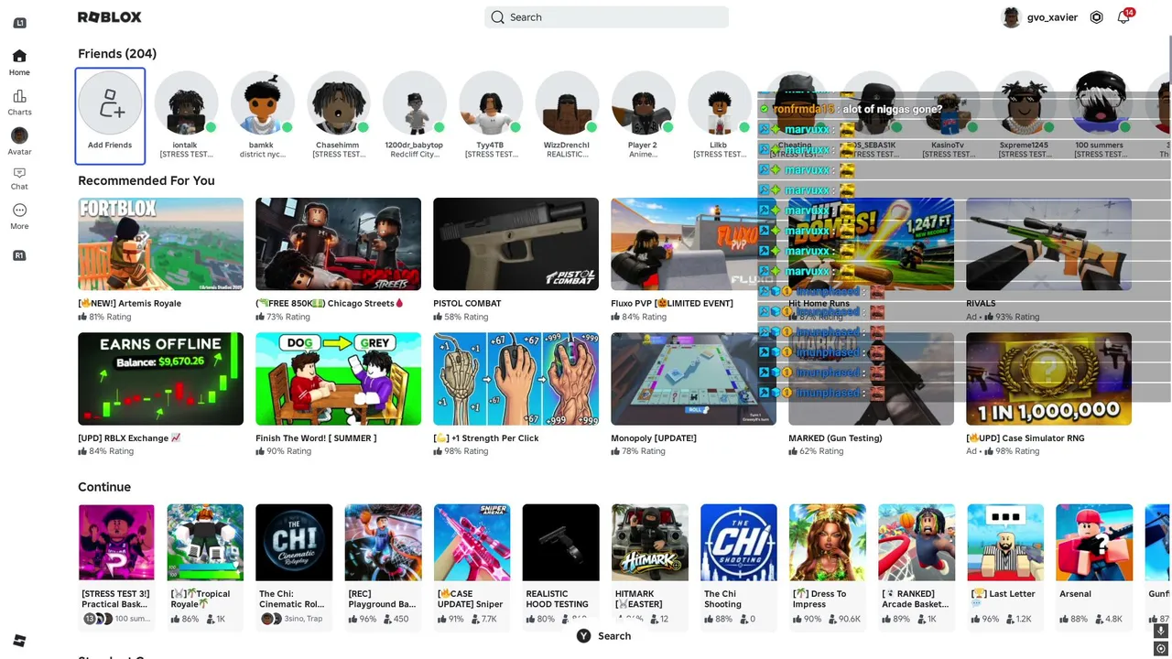Image resolution: width=1172 pixels, height=659 pixels.
Task: Go to Home in the sidebar
Action: [19, 62]
